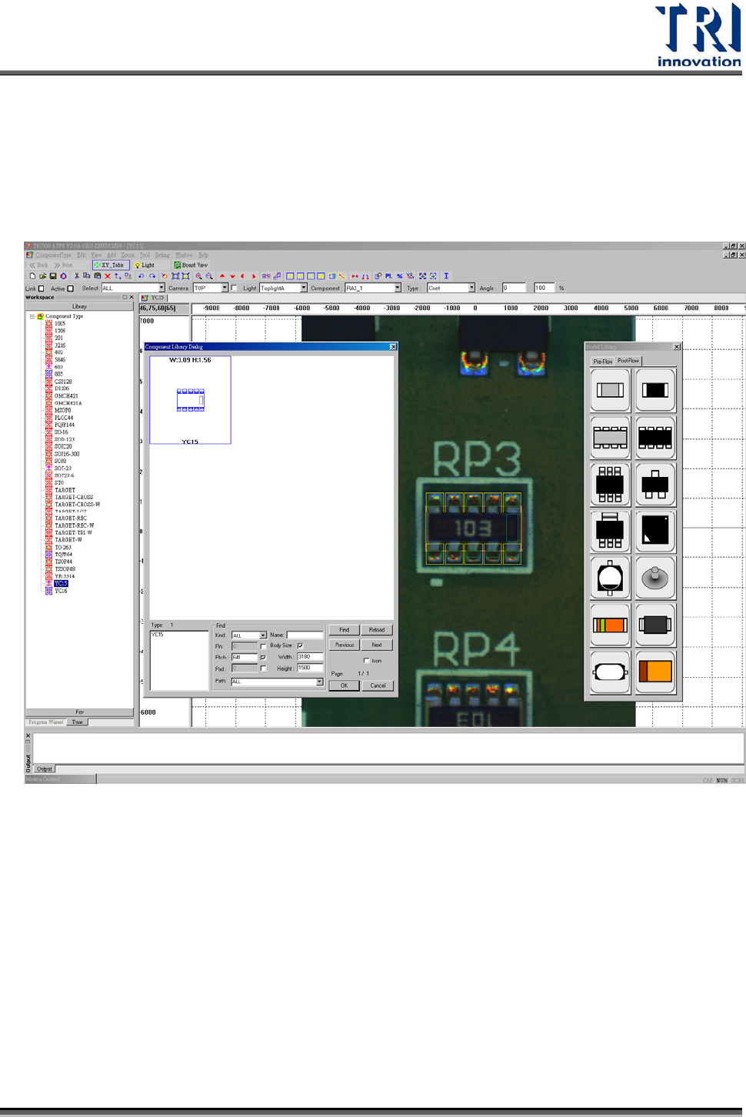Confirm with the OK button
This screenshot has width=746, height=1117.
coord(344,685)
